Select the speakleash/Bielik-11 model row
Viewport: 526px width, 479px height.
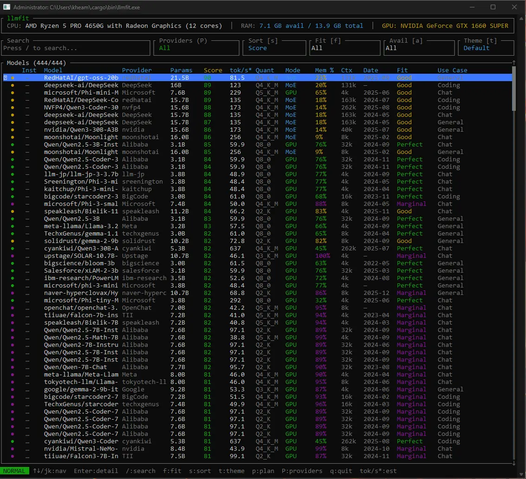point(257,211)
